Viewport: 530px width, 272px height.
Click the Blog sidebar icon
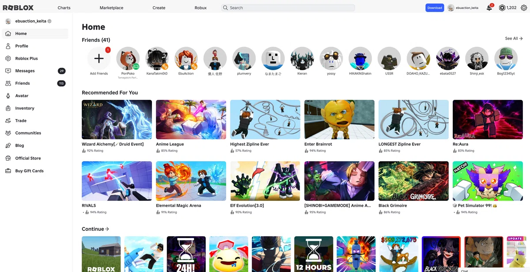click(8, 145)
